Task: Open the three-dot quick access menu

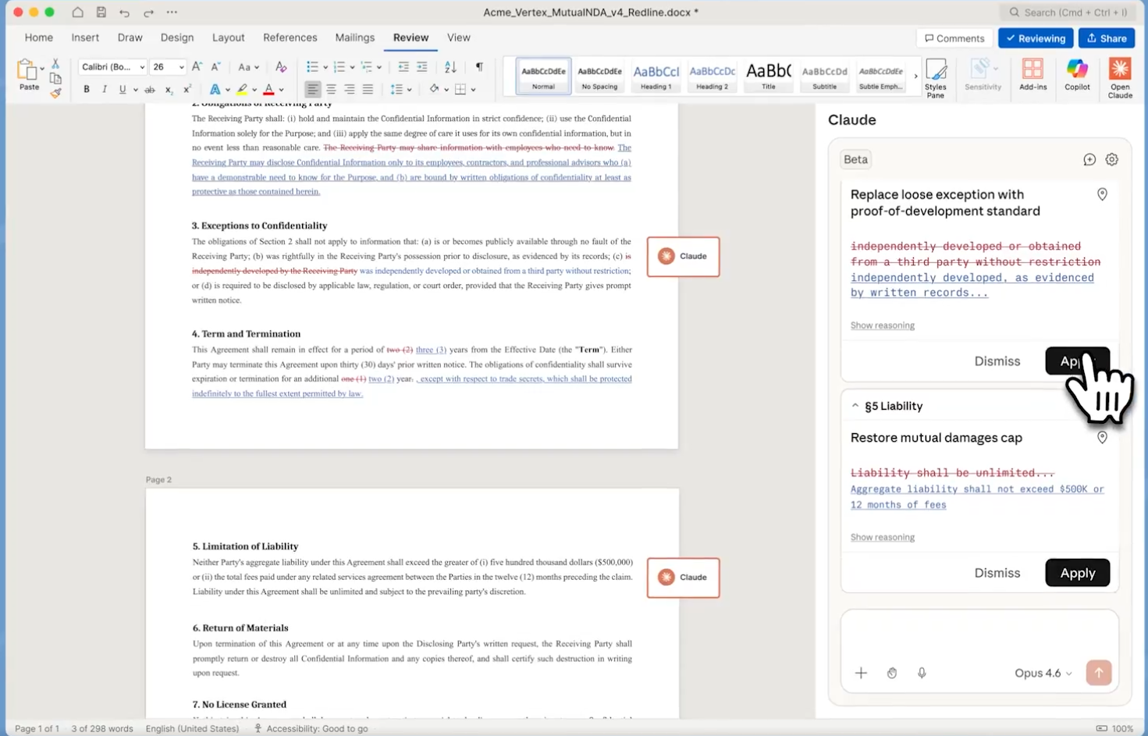Action: [172, 12]
